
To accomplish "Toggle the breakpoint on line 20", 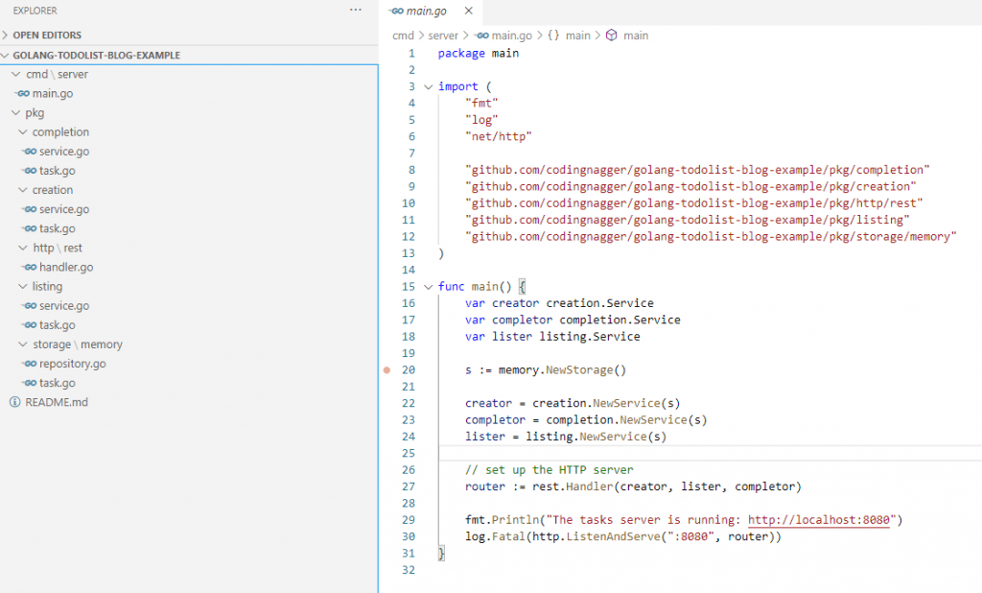I will 387,369.
